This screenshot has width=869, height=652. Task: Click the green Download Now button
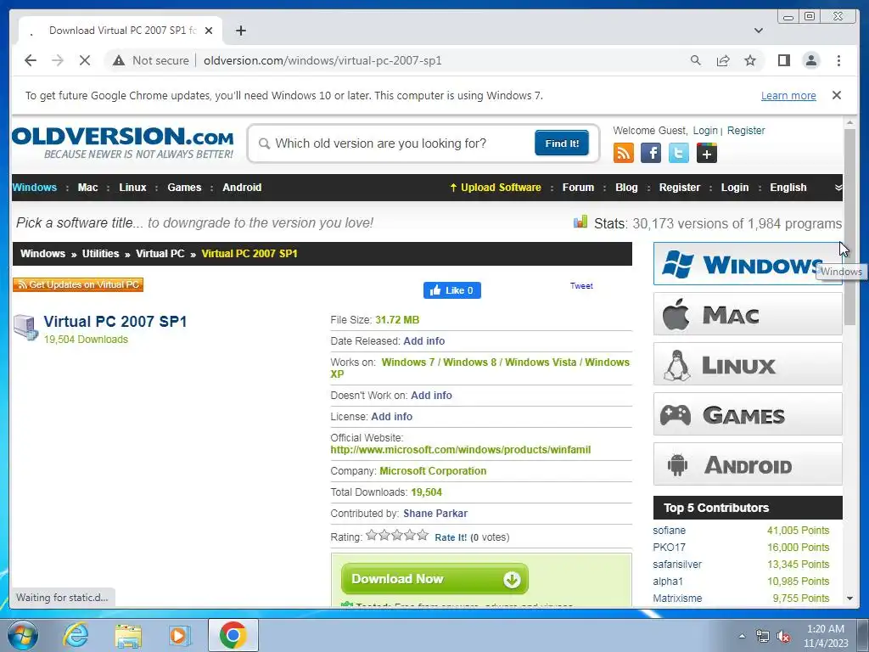coord(434,579)
